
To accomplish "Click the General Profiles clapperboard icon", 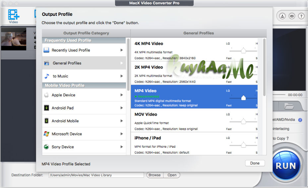I will (x=46, y=63).
